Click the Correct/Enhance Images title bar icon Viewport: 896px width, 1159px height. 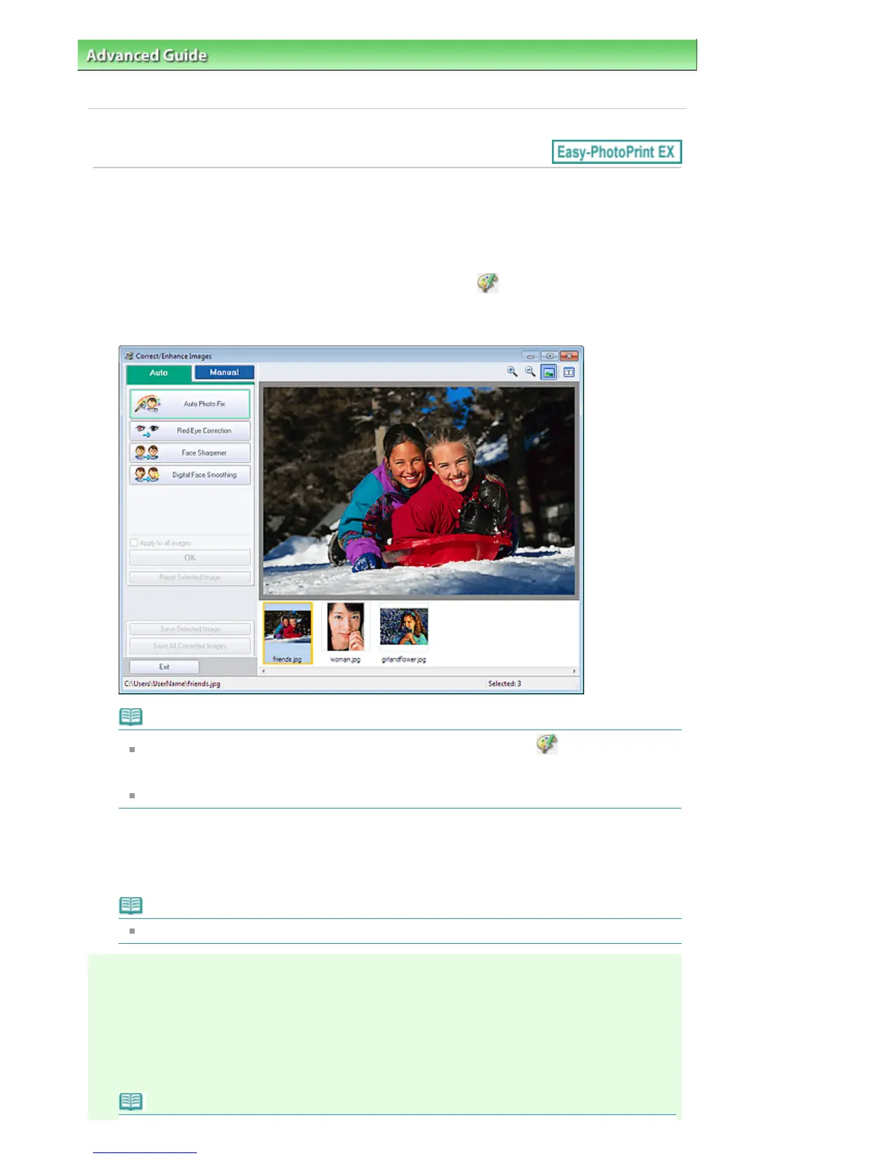[x=129, y=356]
